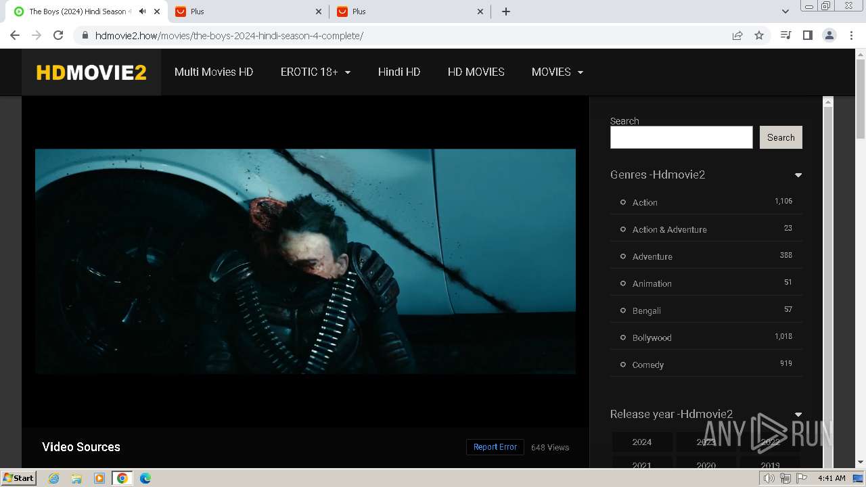The width and height of the screenshot is (866, 487).
Task: Switch to second Plus tab
Action: point(410,11)
